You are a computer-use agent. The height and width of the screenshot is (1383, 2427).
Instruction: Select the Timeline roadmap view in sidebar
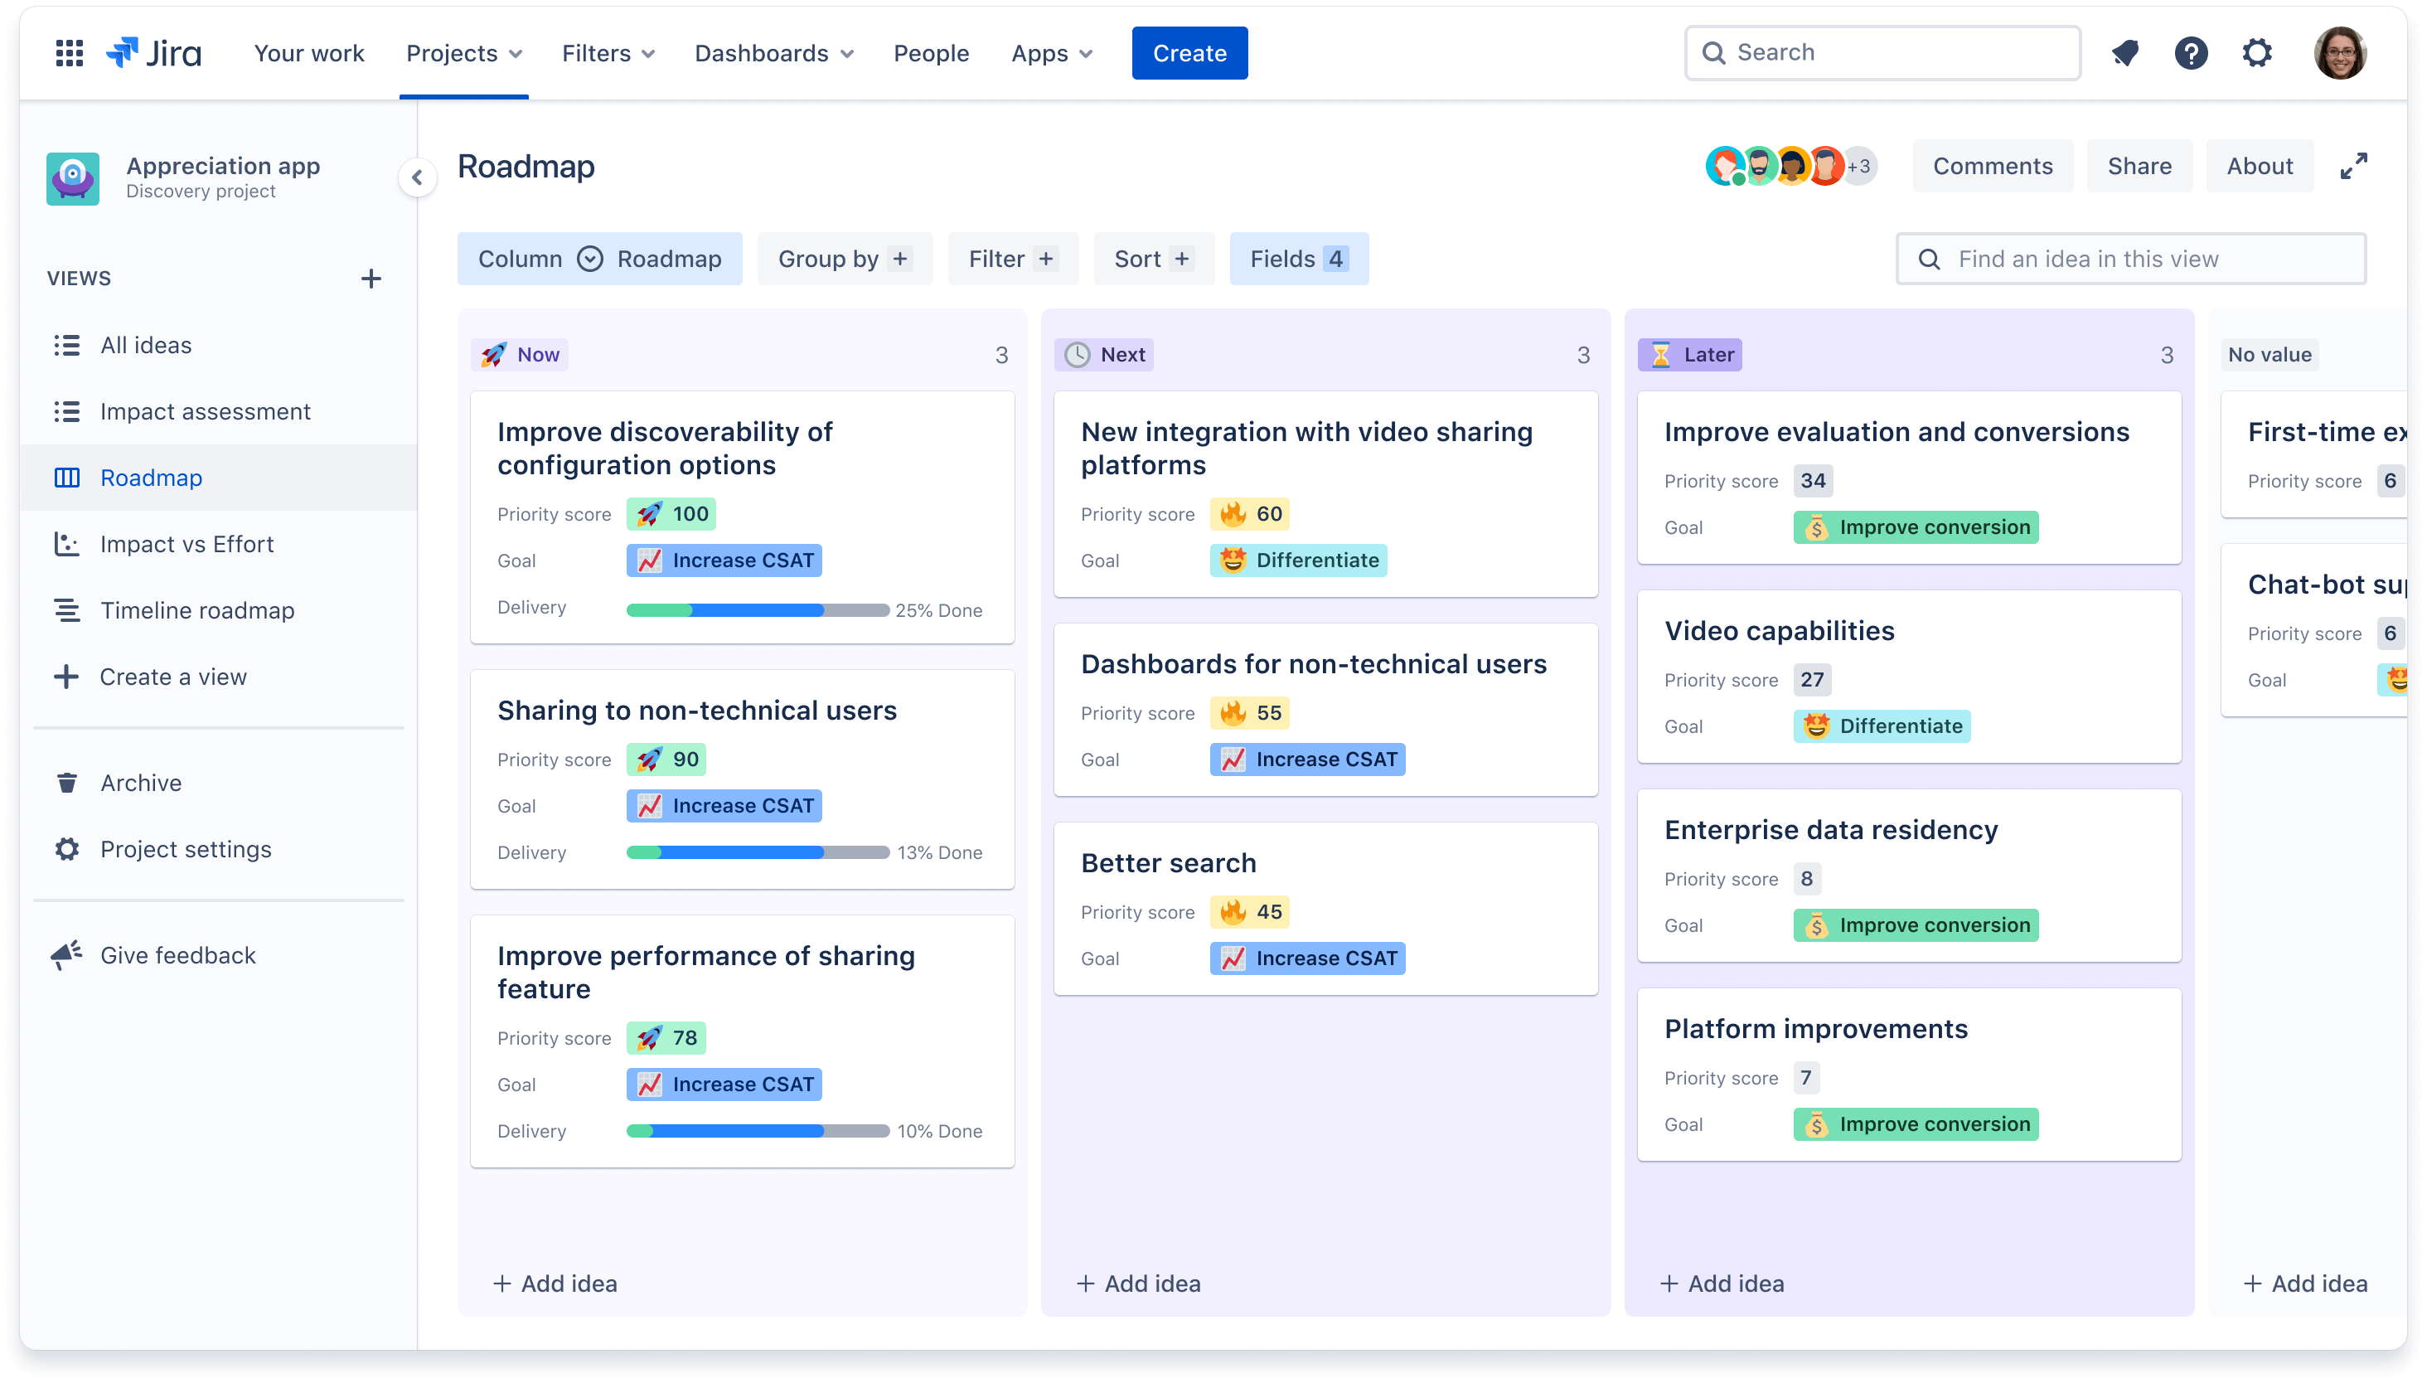[196, 609]
